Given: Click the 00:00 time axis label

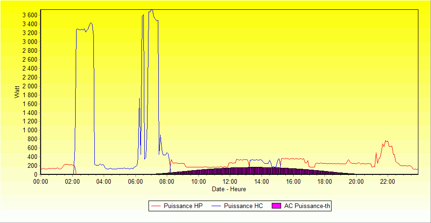Looking at the screenshot, I should 41,181.
